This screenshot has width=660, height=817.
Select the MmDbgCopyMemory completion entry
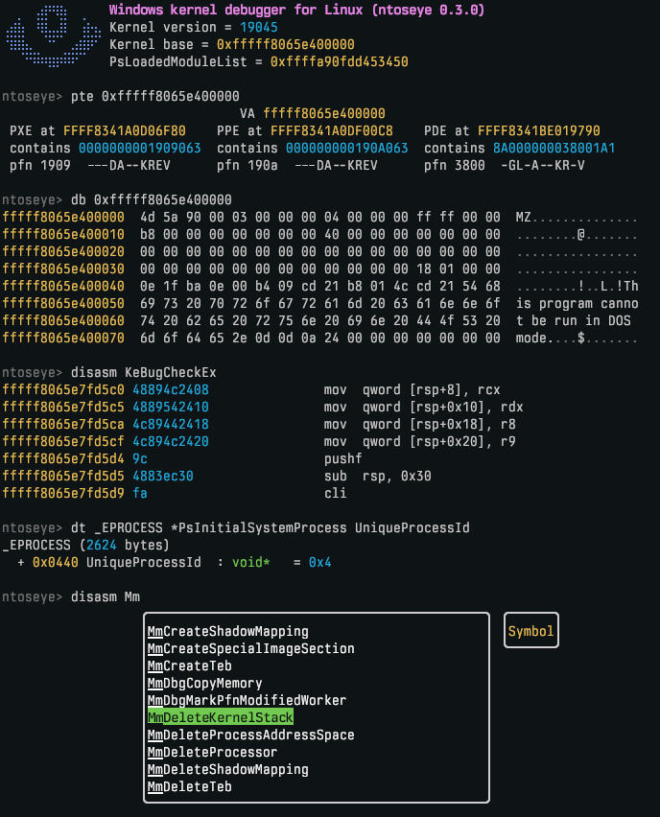[x=204, y=683]
